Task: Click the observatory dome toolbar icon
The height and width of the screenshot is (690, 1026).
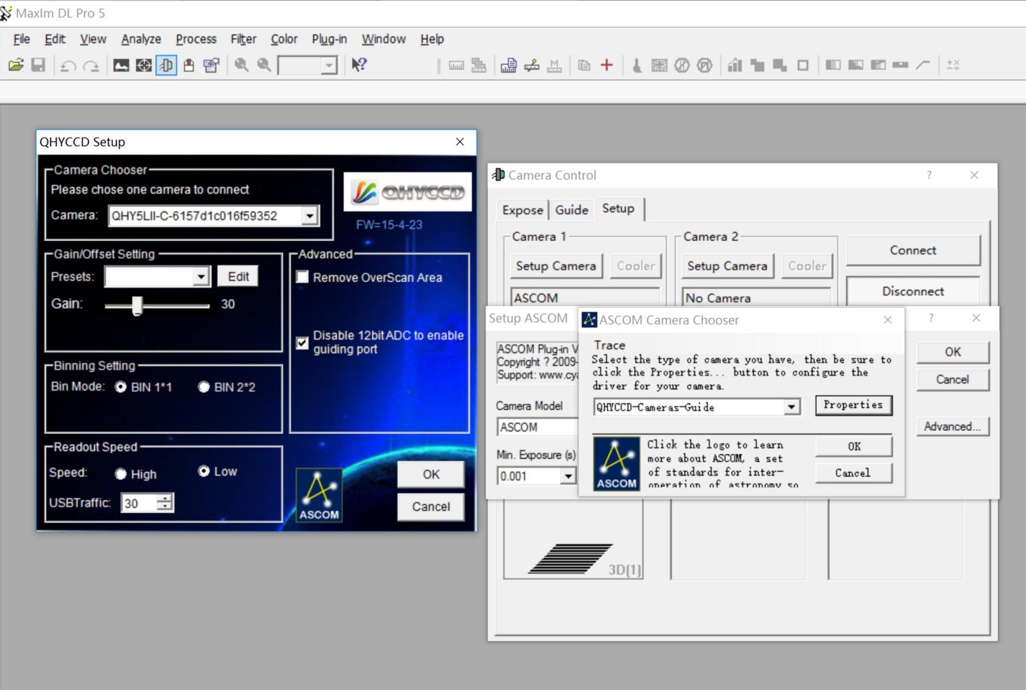Action: [x=189, y=65]
